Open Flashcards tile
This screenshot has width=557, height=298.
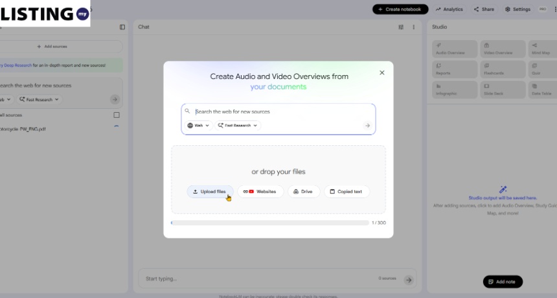point(503,69)
